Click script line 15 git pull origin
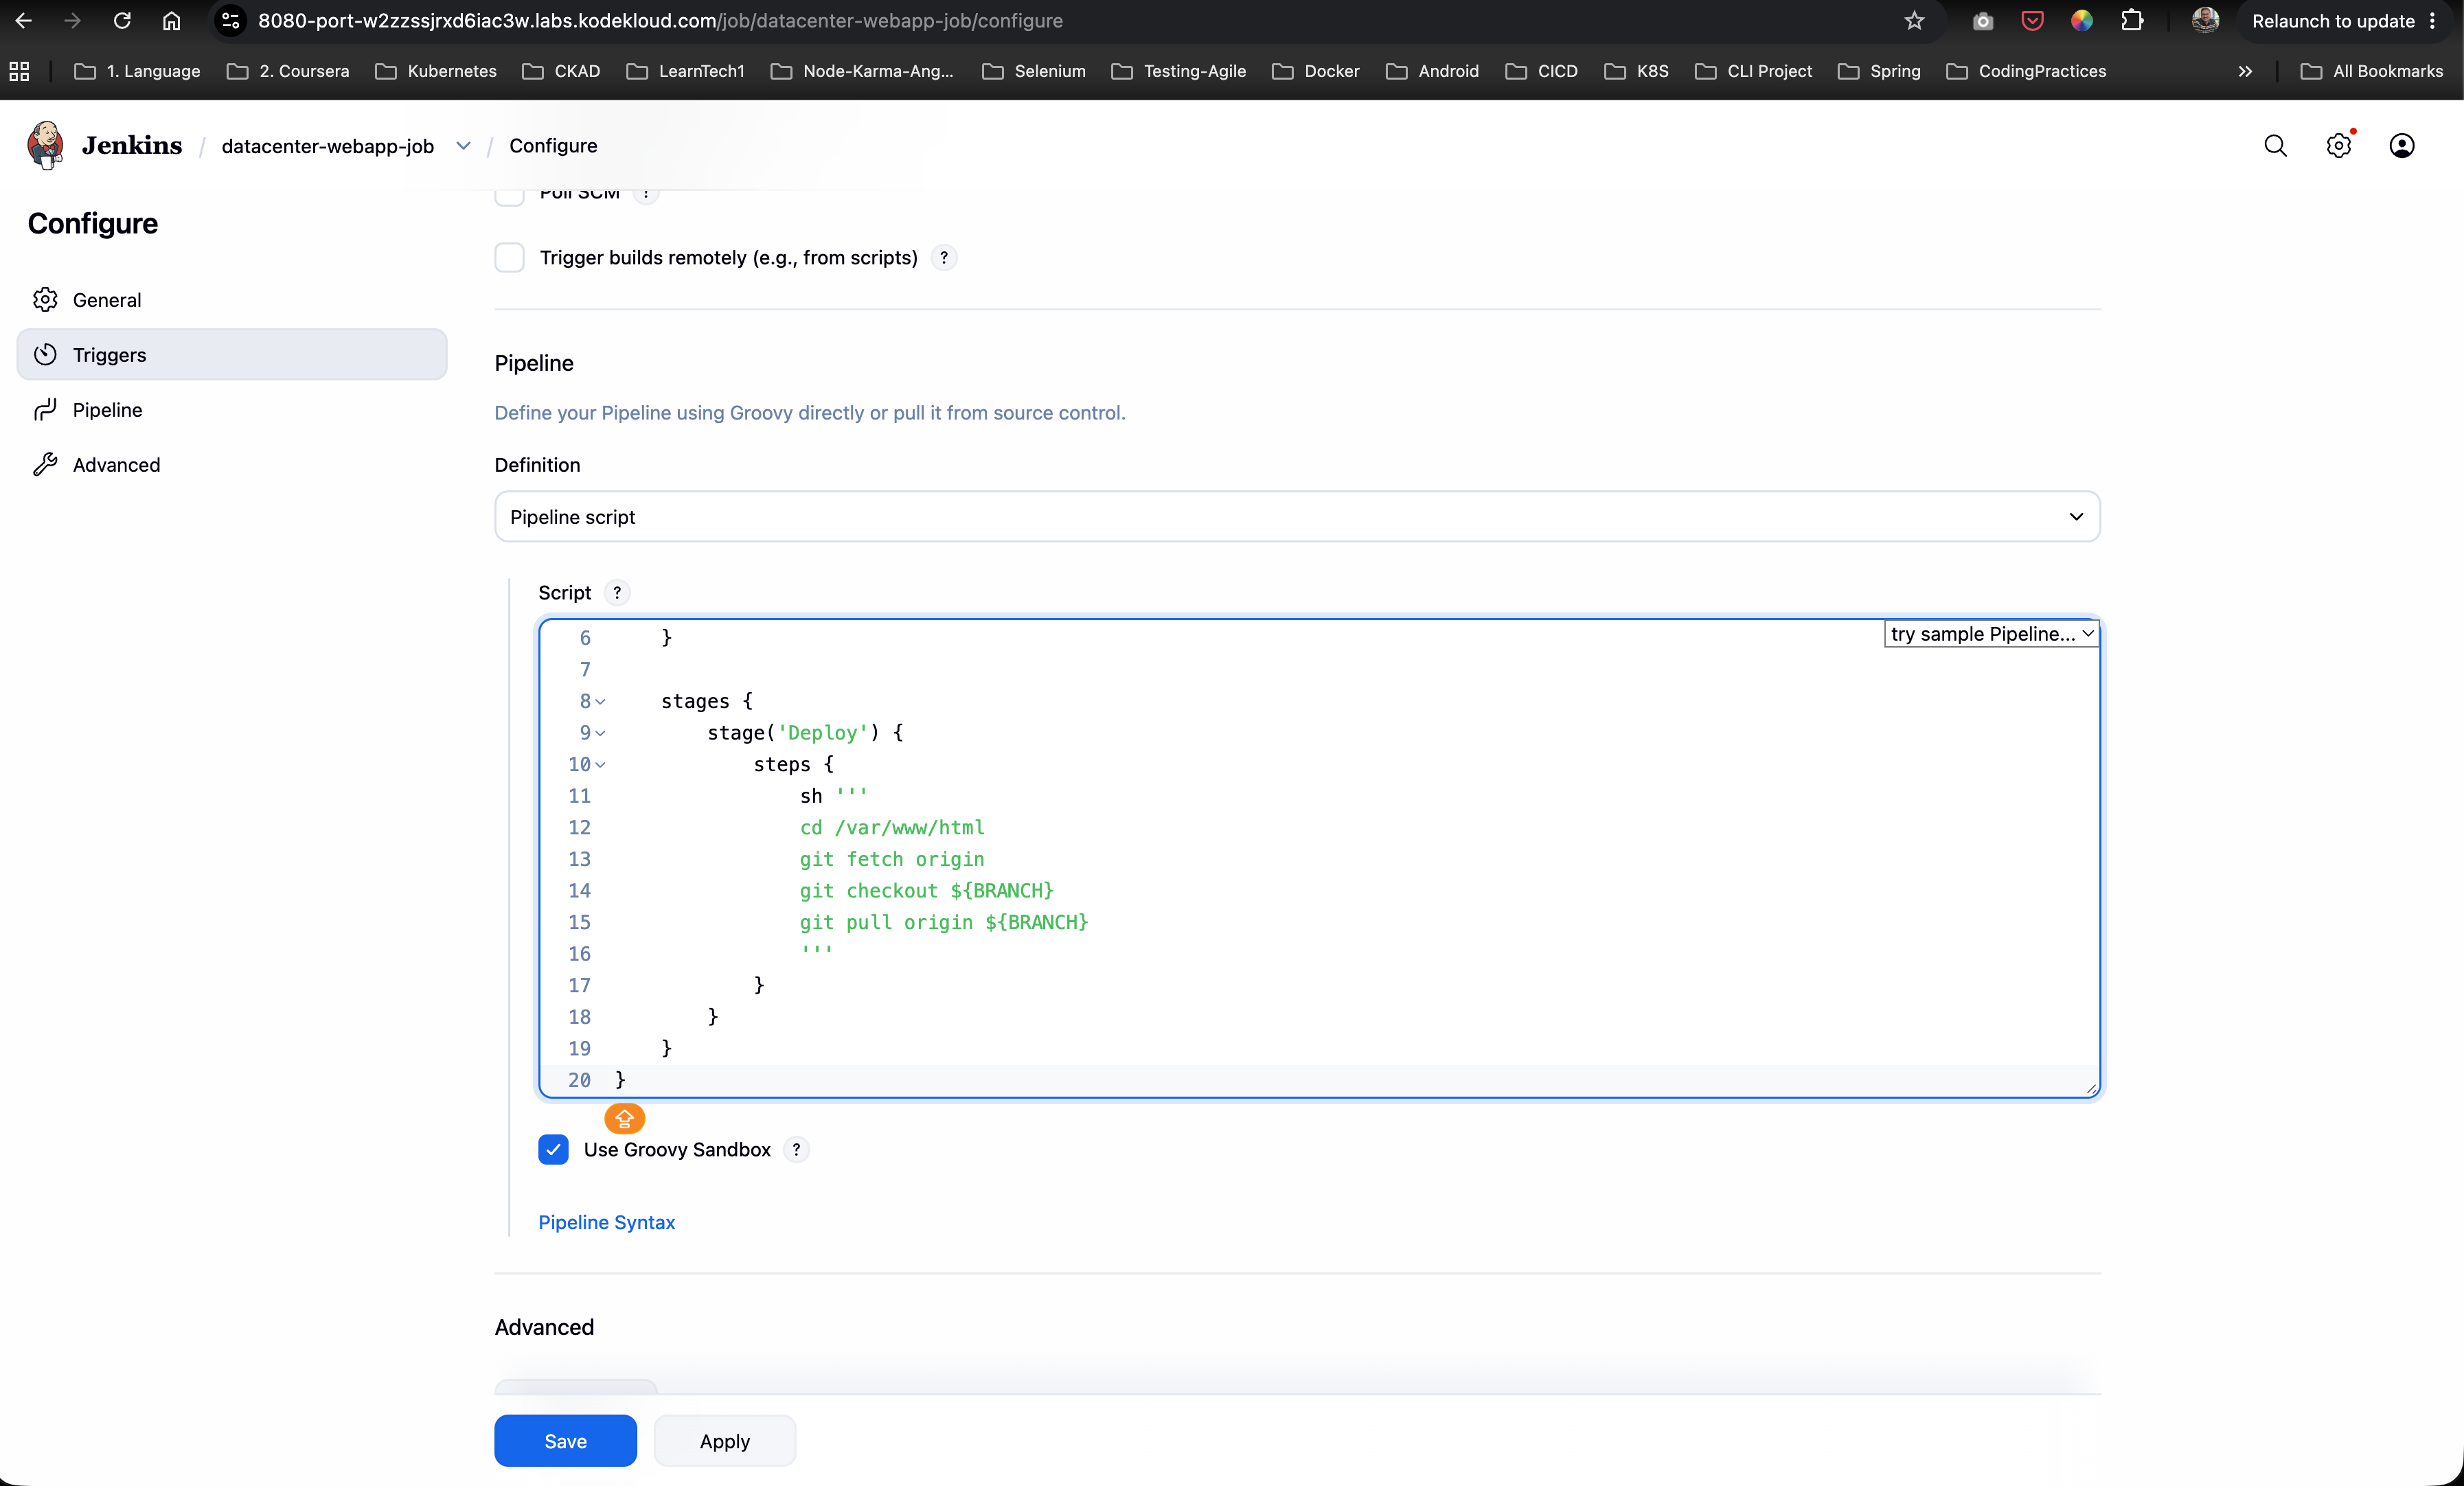This screenshot has height=1486, width=2464. 944,922
